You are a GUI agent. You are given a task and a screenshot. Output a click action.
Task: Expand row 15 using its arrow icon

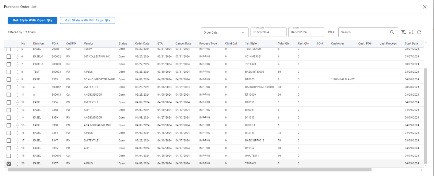pos(17,125)
